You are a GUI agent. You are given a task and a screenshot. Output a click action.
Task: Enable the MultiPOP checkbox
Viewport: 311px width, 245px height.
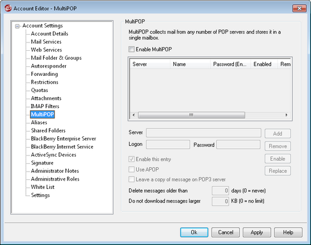pyautogui.click(x=132, y=49)
